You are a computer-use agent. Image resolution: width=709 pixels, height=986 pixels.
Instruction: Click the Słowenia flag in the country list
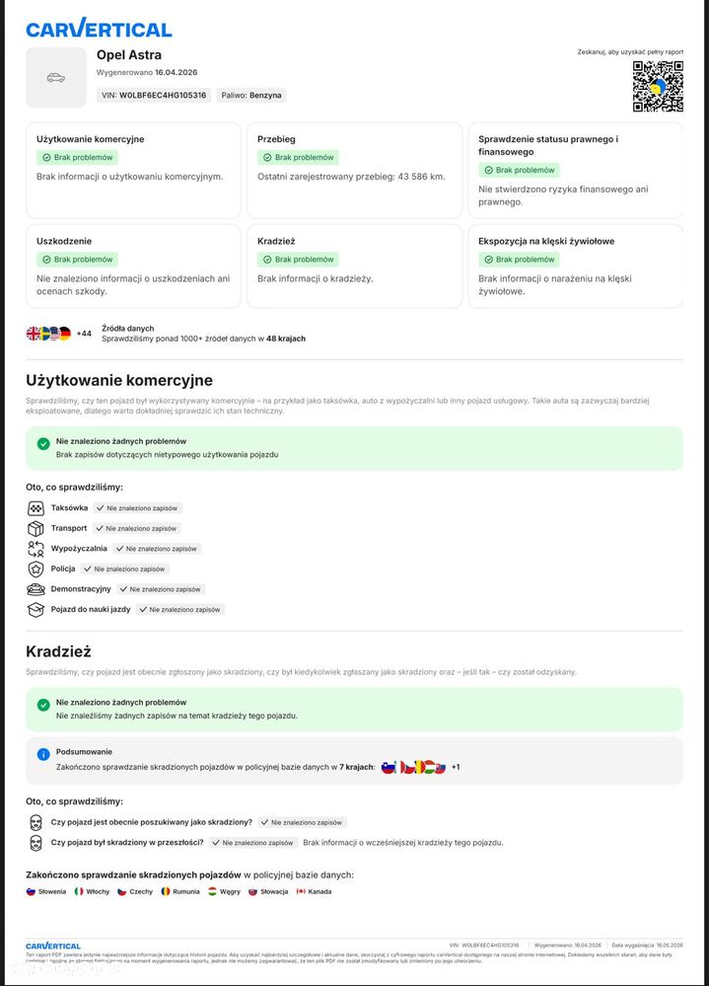32,891
